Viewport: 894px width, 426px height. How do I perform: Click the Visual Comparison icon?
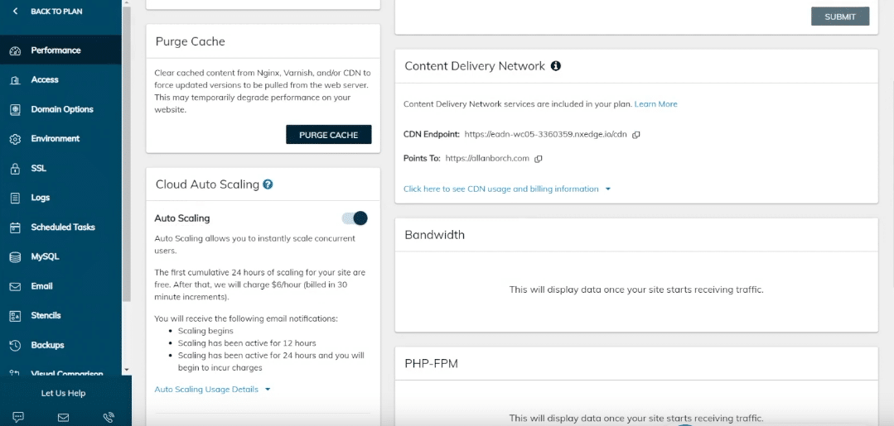(16, 374)
